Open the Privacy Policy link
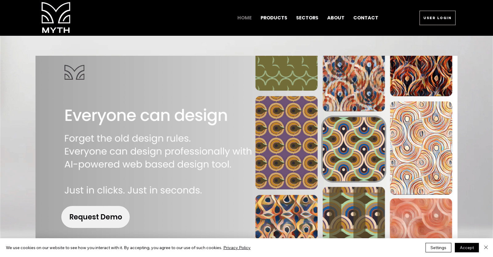 click(x=237, y=248)
